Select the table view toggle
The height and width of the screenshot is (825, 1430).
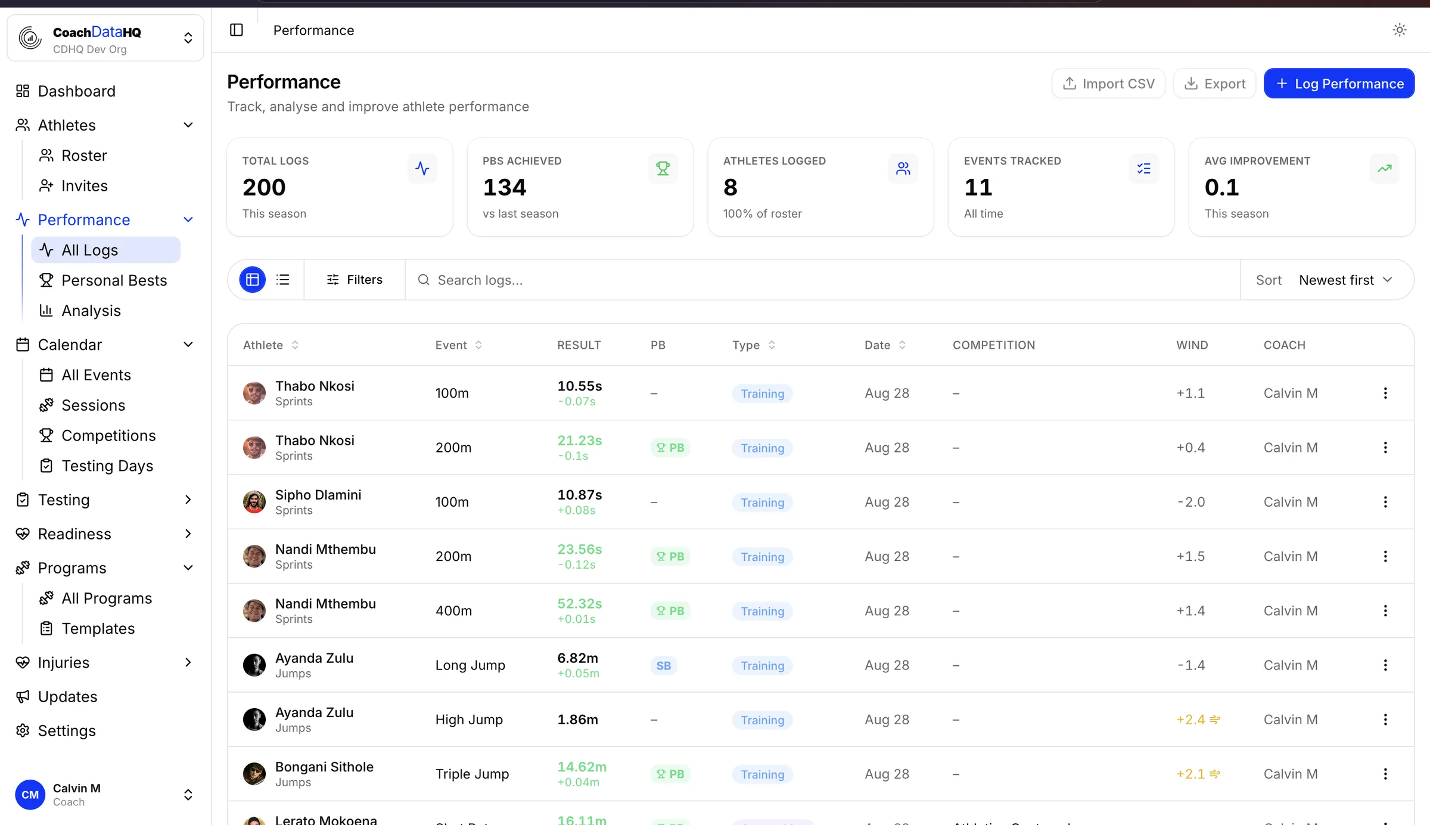[253, 280]
